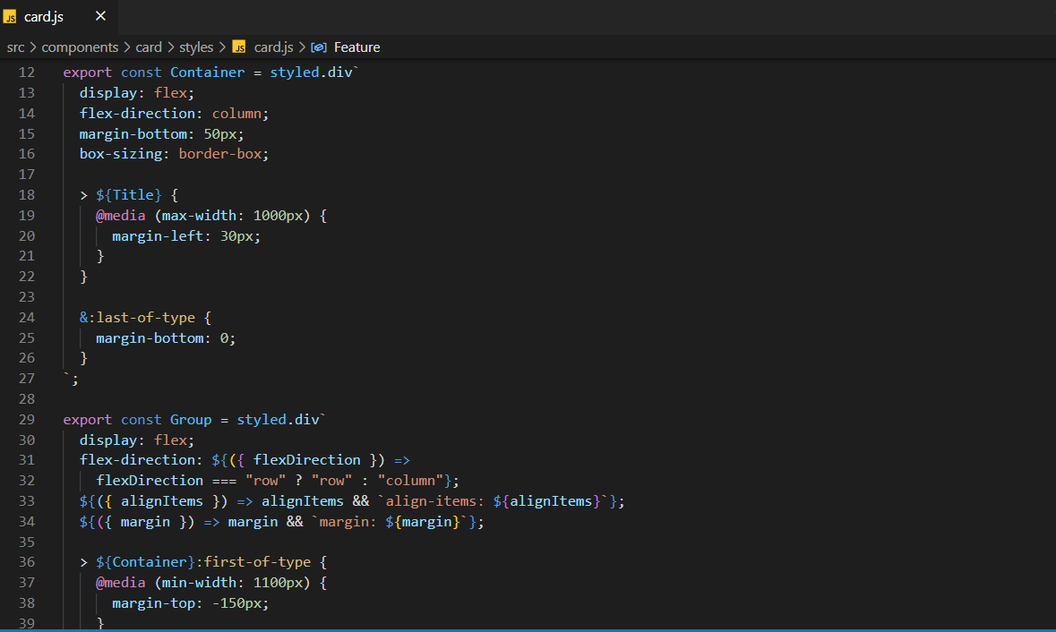Open the card.js file breadcrumb
Image resolution: width=1056 pixels, height=632 pixels.
273,47
